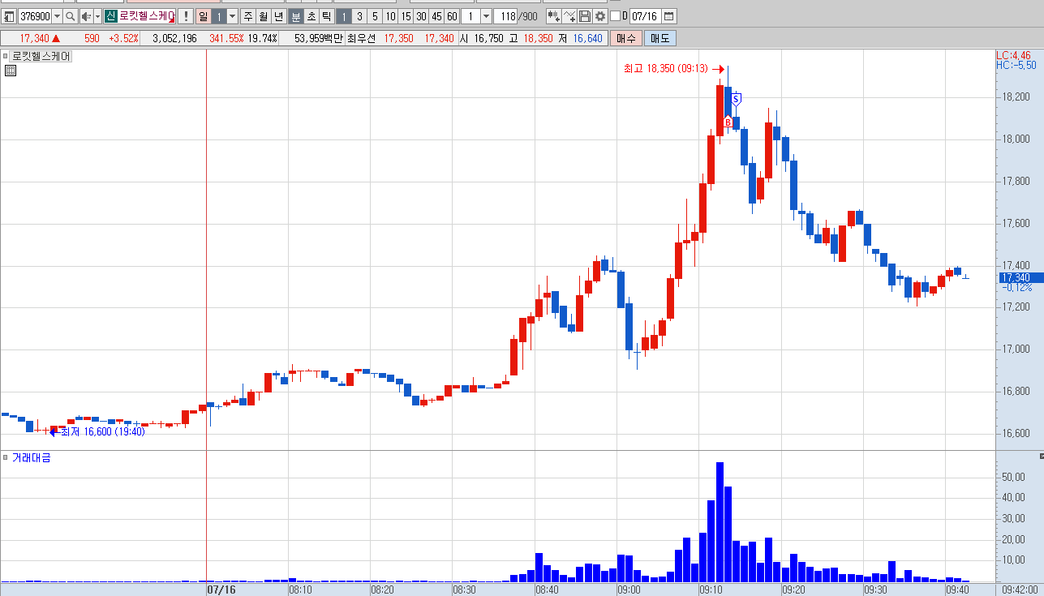1044x596 pixels.
Task: Open the data grid icon below stock name
Action: tap(11, 71)
